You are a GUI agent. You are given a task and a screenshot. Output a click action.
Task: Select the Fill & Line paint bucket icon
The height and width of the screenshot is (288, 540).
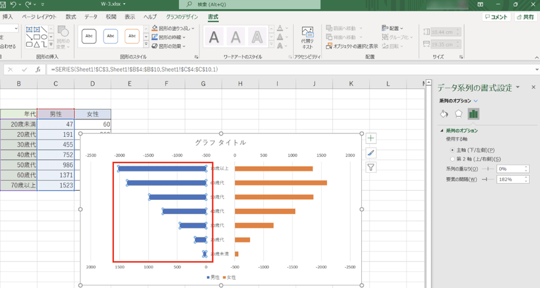point(445,113)
